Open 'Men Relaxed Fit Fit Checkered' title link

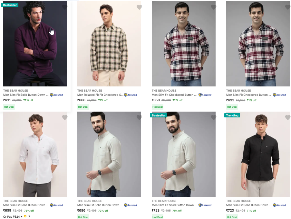[x=100, y=95]
